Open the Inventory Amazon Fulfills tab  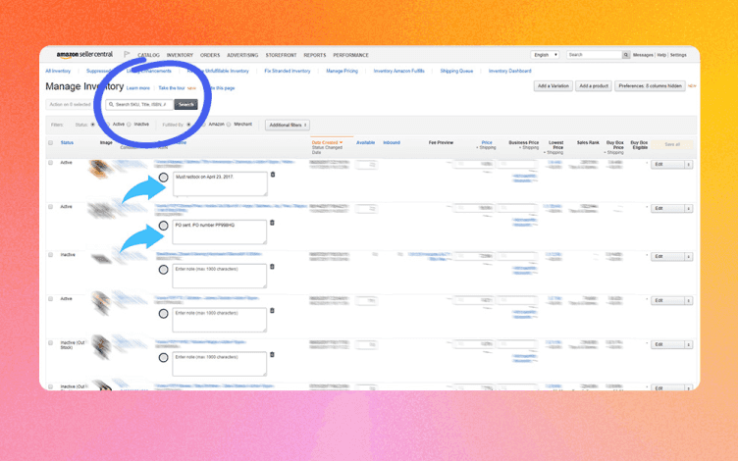[x=398, y=71]
